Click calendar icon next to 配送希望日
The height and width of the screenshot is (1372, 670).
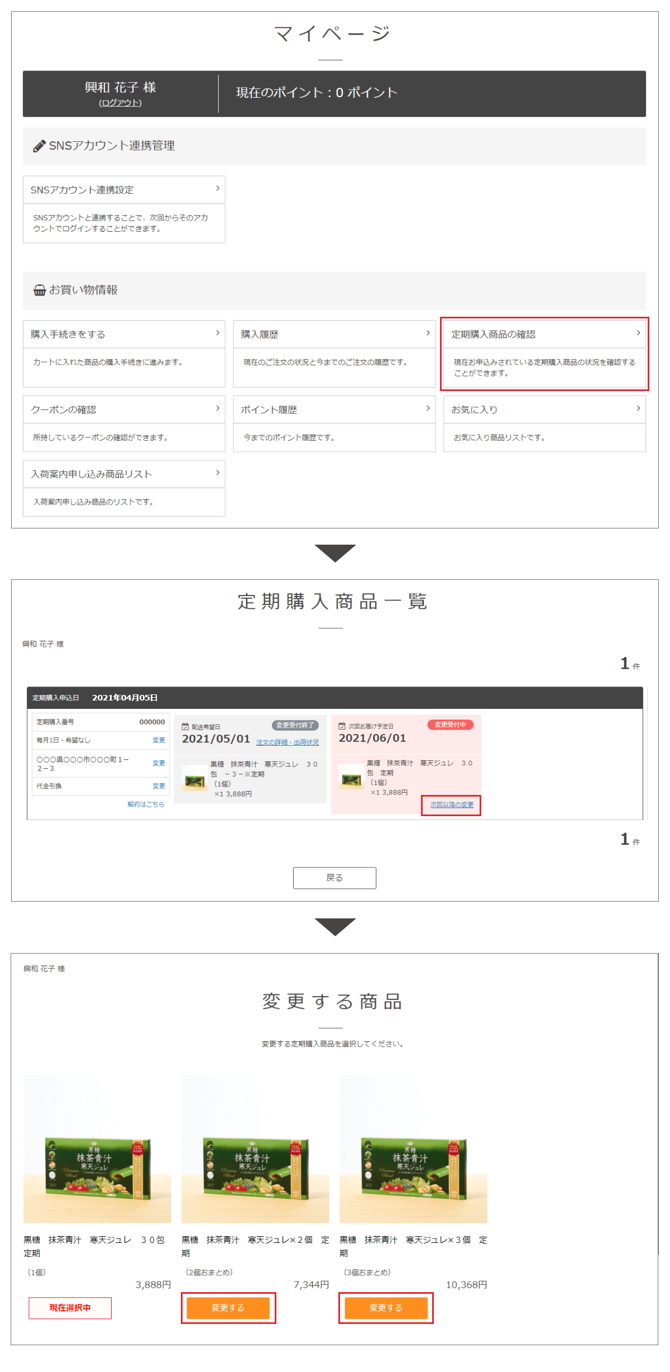point(185,726)
